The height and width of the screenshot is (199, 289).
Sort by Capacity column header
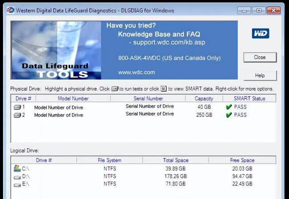click(204, 99)
